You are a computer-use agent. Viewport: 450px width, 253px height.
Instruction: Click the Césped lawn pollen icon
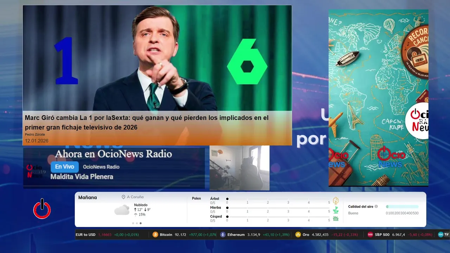pyautogui.click(x=336, y=219)
